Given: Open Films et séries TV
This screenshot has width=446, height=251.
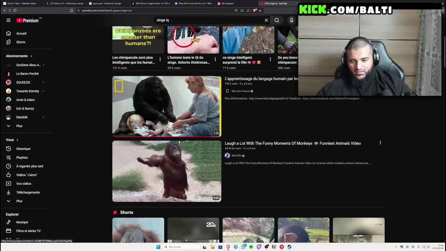Looking at the screenshot, I should tap(28, 231).
